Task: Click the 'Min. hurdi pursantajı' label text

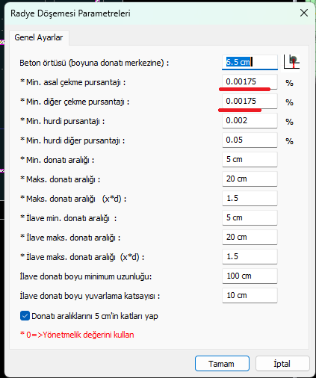Action: click(x=63, y=121)
